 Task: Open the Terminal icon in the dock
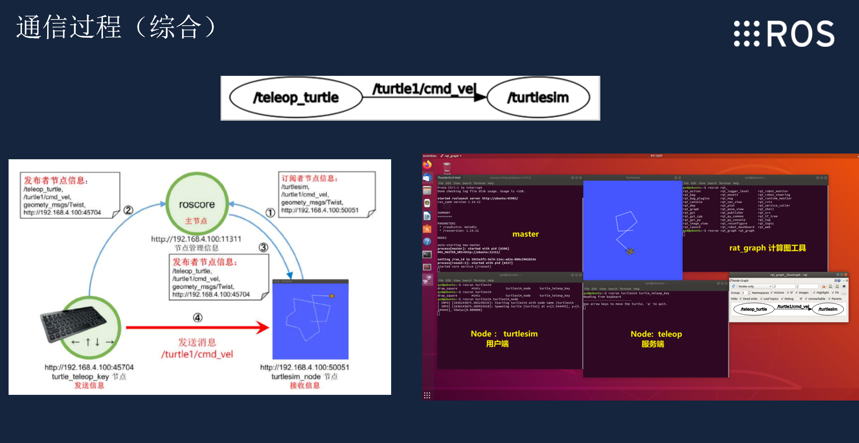(x=427, y=255)
